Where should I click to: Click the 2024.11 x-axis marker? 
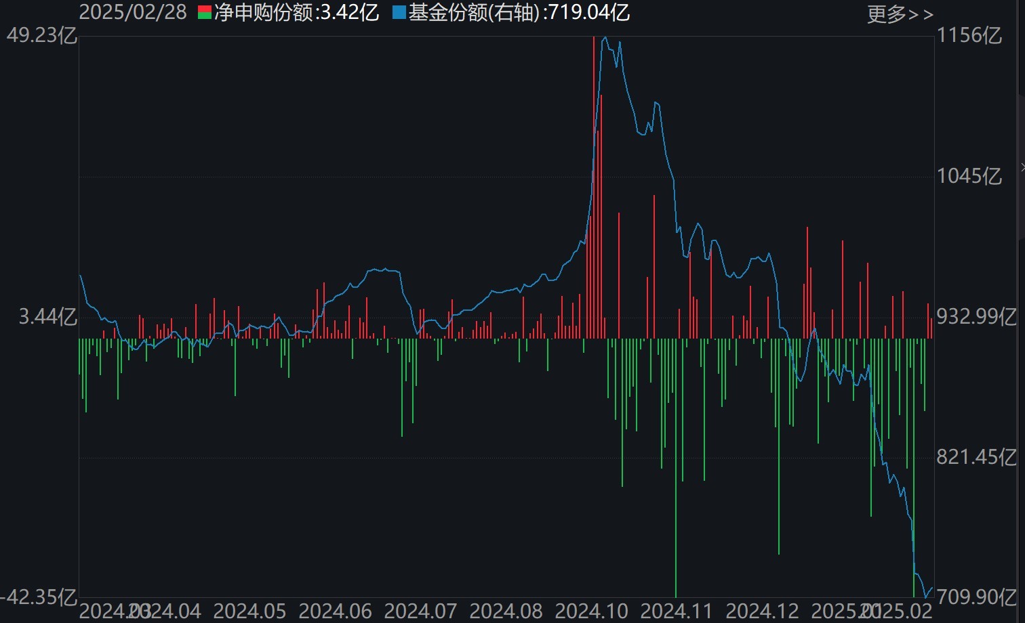click(x=677, y=611)
